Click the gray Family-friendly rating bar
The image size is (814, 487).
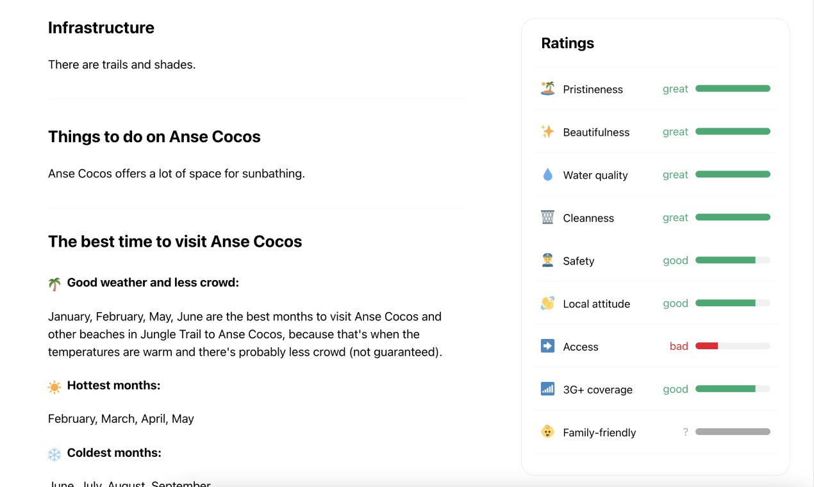click(x=733, y=432)
